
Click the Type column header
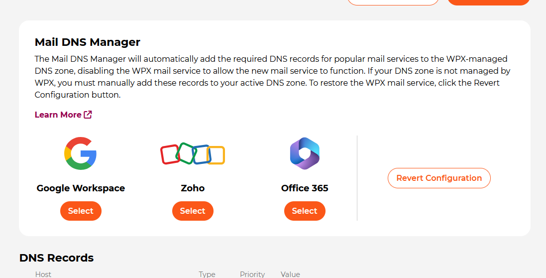coord(207,274)
